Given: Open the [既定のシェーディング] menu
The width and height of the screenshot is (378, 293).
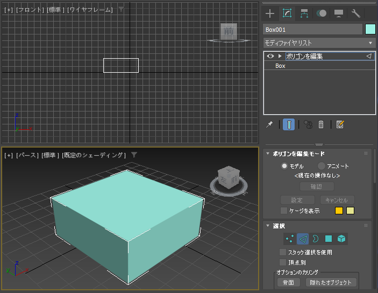Looking at the screenshot, I should (x=94, y=155).
